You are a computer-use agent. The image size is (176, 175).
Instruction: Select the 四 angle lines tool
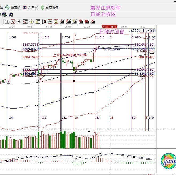93,22
